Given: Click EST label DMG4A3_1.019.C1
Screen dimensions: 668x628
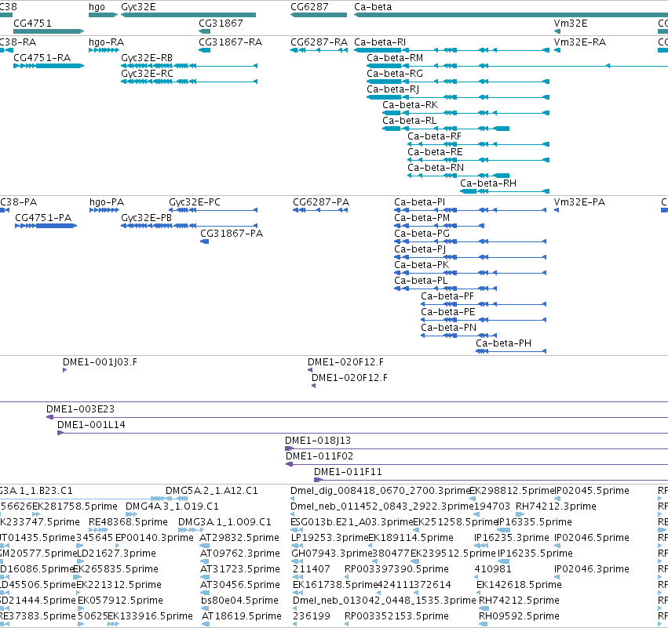Looking at the screenshot, I should coord(172,506).
